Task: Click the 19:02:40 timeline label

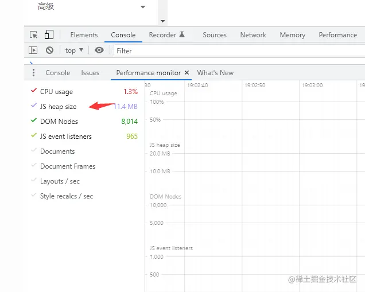Action: click(x=197, y=85)
